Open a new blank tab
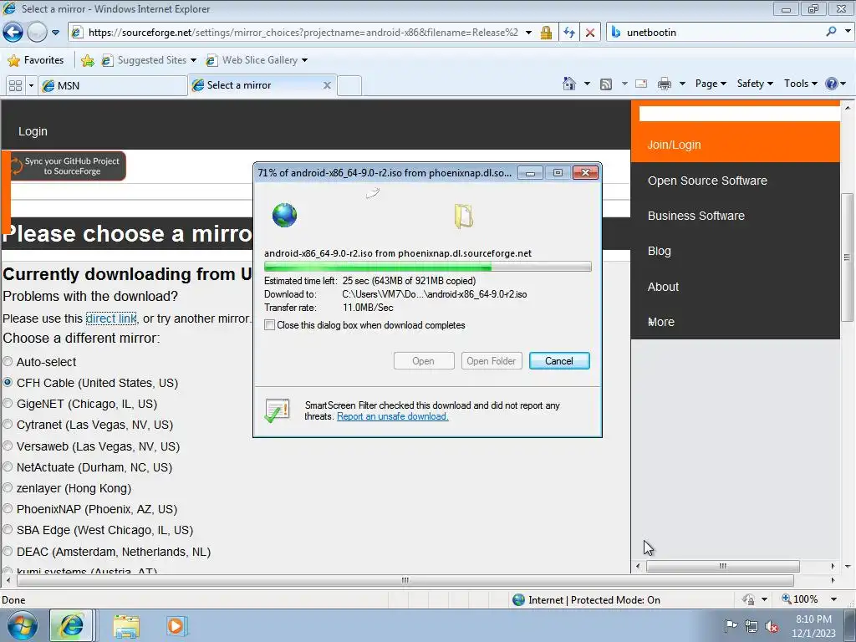856x642 pixels. (349, 86)
